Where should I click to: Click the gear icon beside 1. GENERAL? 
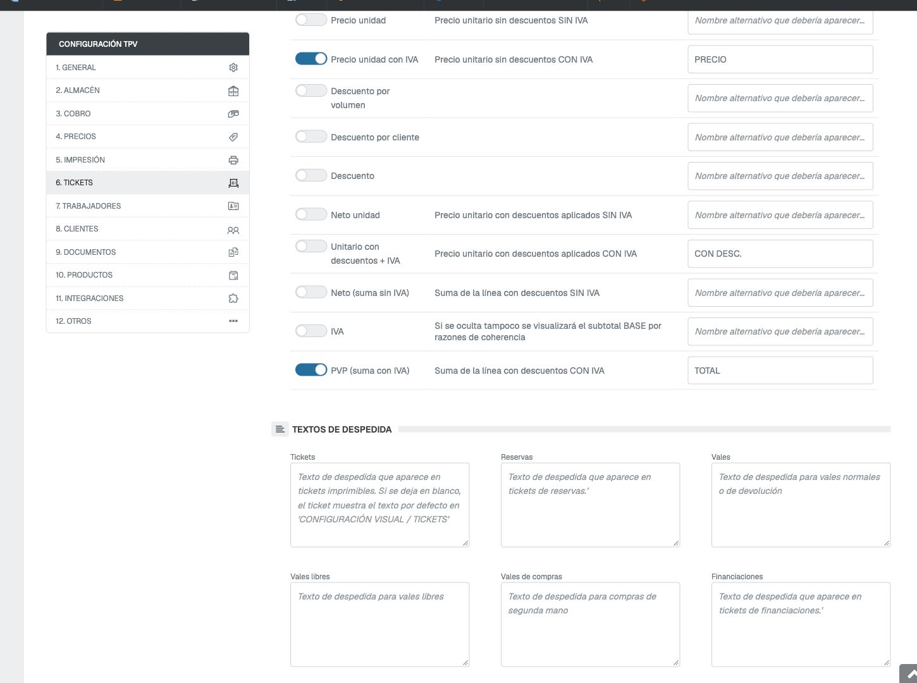pyautogui.click(x=233, y=68)
